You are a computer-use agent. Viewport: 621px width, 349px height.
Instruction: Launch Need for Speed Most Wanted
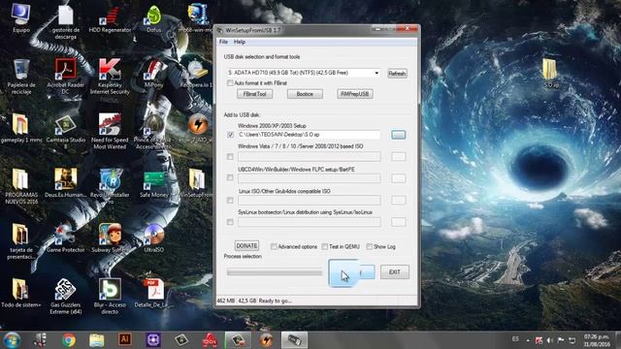(x=110, y=132)
